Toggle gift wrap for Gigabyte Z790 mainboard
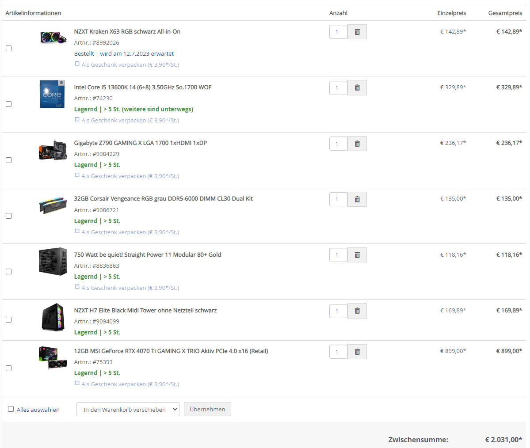The height and width of the screenshot is (448, 530). pos(77,175)
